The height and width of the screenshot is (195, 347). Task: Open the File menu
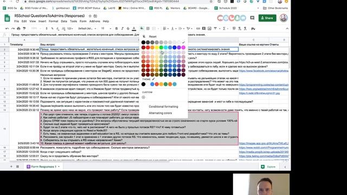pyautogui.click(x=17, y=21)
